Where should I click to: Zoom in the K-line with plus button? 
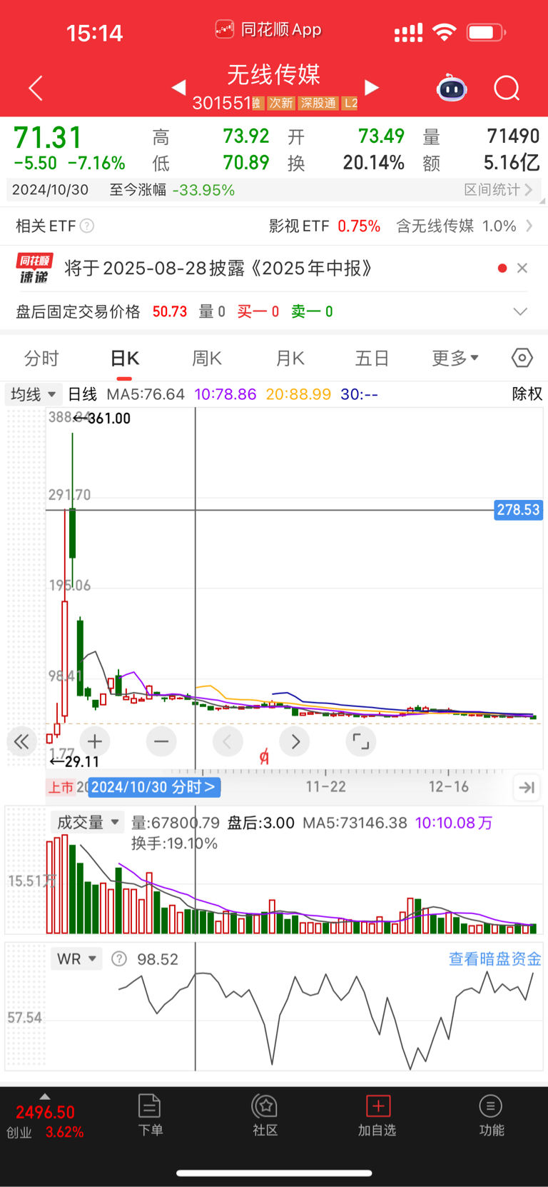coord(95,741)
